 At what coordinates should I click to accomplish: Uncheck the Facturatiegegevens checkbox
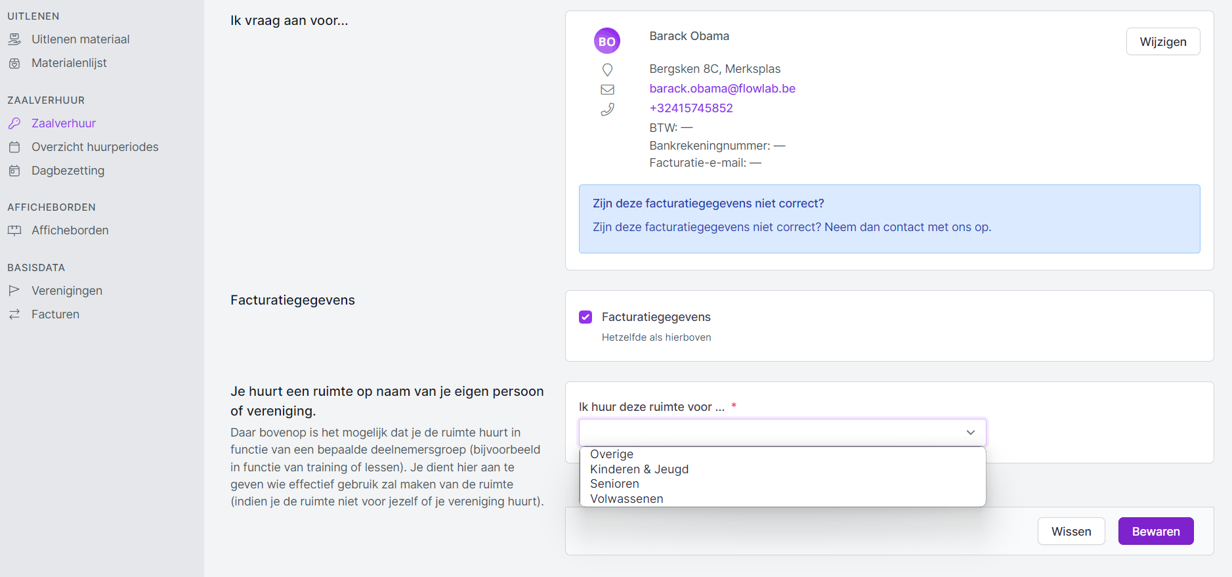pyautogui.click(x=585, y=317)
